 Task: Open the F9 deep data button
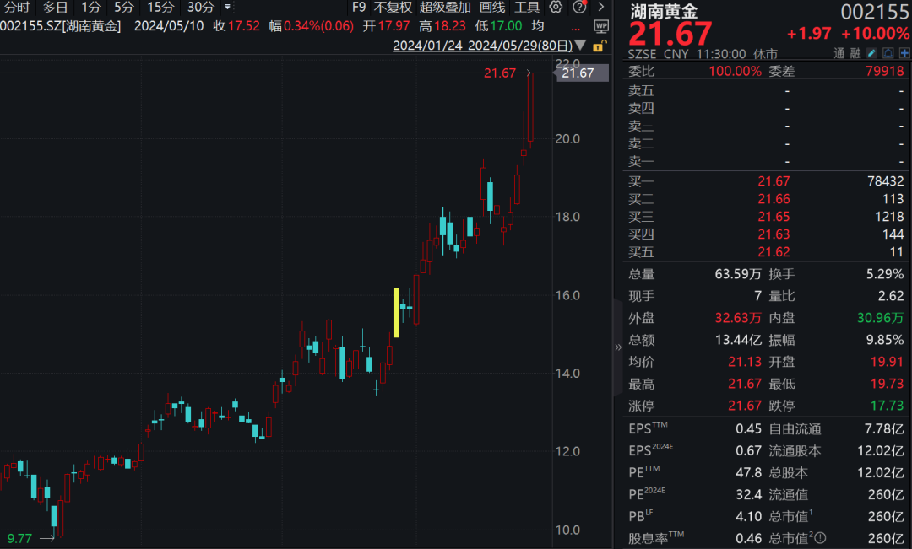point(359,8)
